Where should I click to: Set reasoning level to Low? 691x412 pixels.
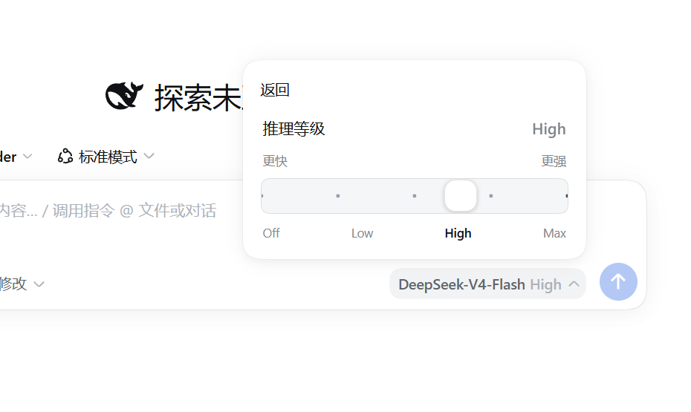click(363, 233)
